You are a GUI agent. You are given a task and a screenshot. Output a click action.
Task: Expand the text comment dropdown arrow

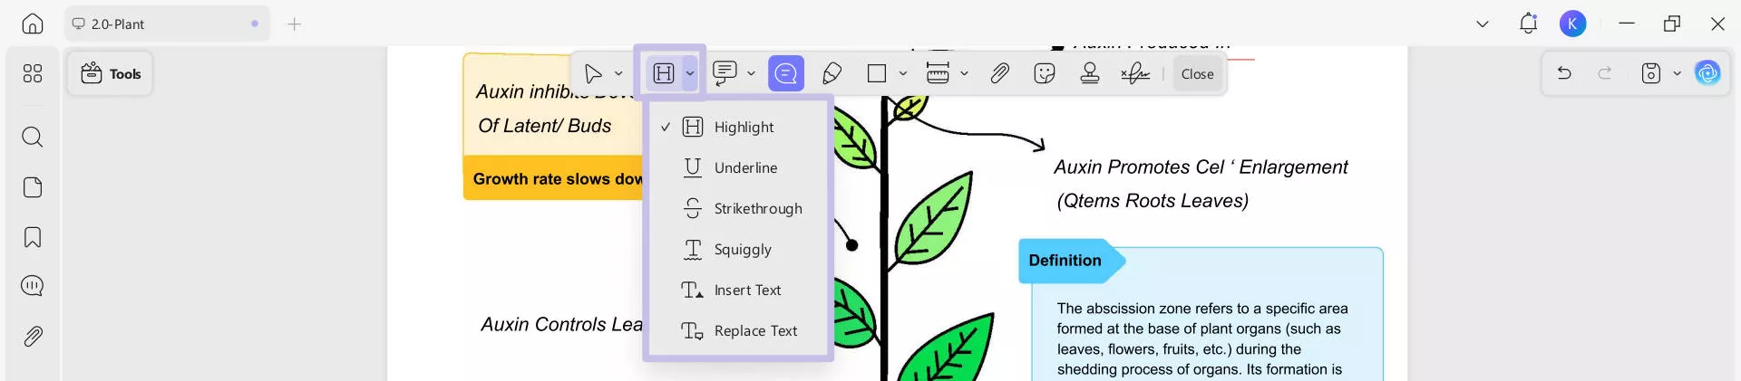[x=751, y=73]
